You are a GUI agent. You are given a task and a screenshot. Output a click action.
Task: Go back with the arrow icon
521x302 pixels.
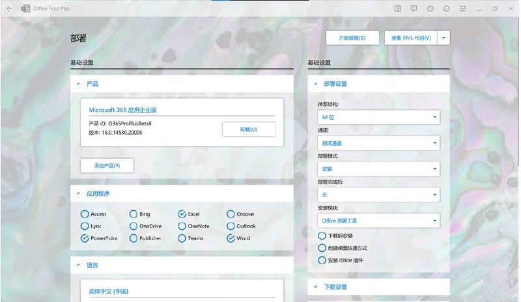coord(9,8)
